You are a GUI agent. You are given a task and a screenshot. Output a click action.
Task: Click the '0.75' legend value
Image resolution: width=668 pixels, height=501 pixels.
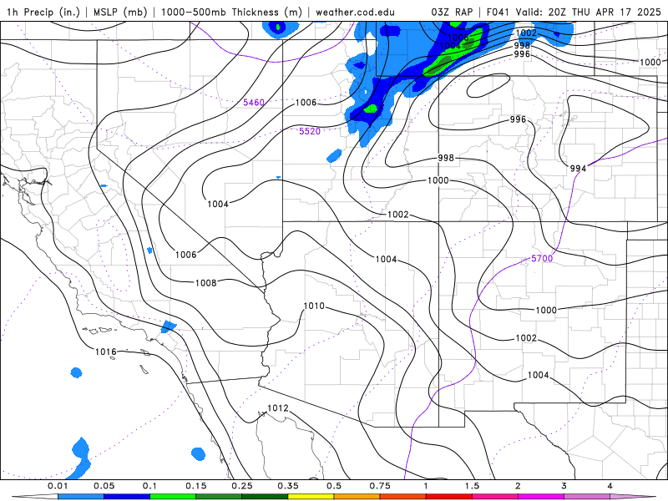click(380, 486)
